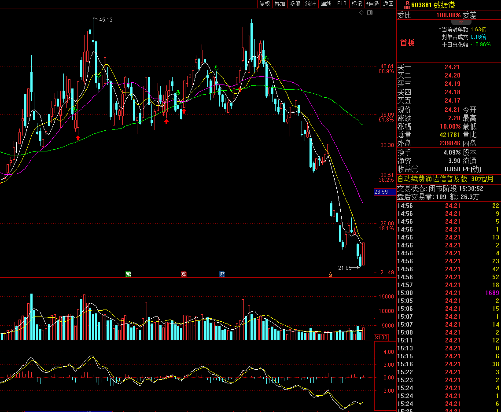Click the 换手 4.89% value
This screenshot has height=412, width=501.
point(452,153)
